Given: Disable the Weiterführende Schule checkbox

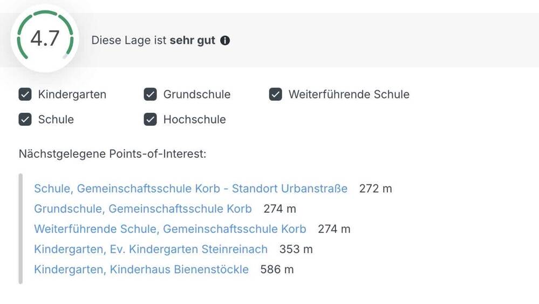Looking at the screenshot, I should (x=276, y=94).
